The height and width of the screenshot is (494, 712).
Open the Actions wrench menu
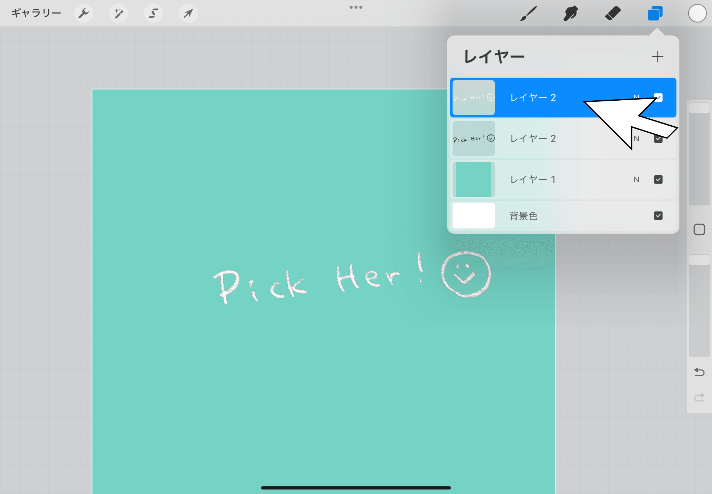coord(83,14)
